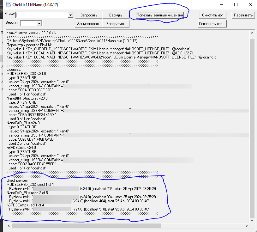The width and height of the screenshot is (257, 232).
Task: Click the log's vertical scrollbar up arrow
Action: (x=252, y=33)
